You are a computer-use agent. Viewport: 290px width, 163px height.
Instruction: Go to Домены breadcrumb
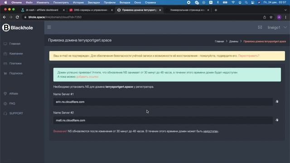pyautogui.click(x=234, y=41)
